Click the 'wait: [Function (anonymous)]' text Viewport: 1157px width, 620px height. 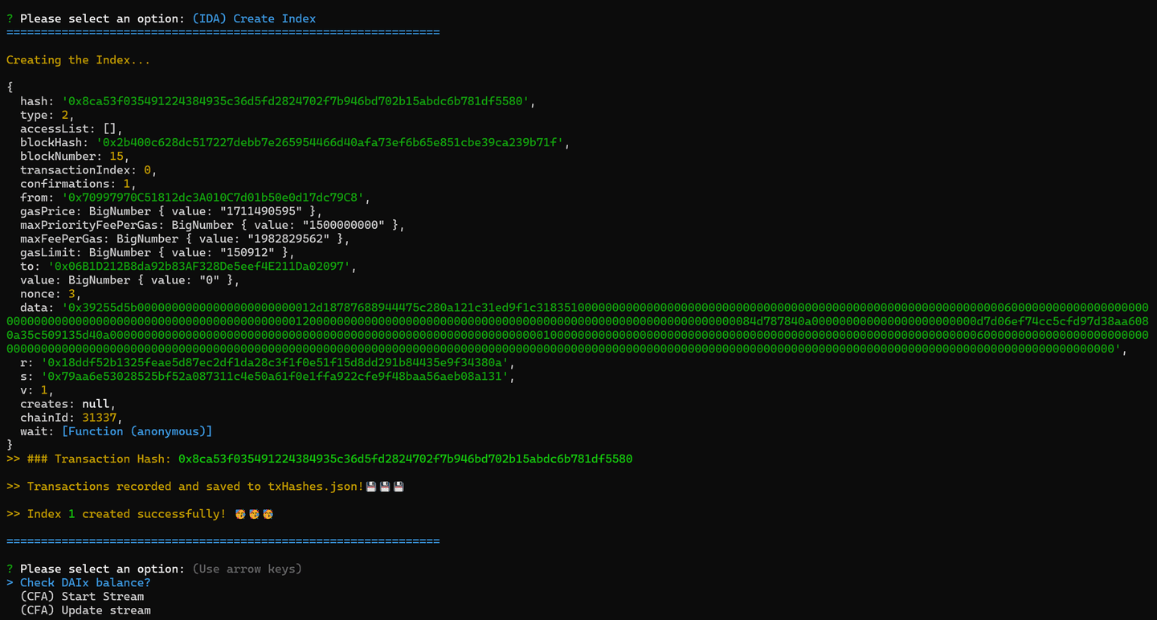click(x=117, y=431)
